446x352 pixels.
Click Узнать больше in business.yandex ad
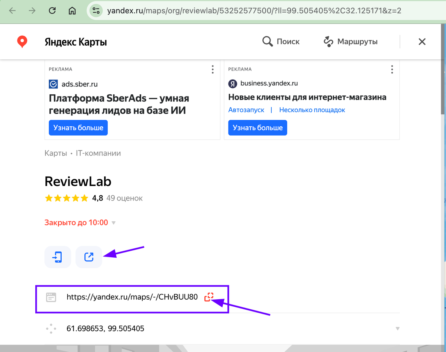tap(258, 128)
